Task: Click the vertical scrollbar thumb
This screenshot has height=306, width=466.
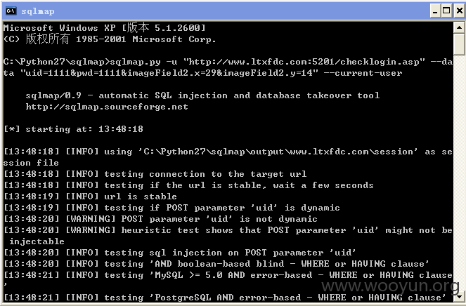Action: click(459, 44)
